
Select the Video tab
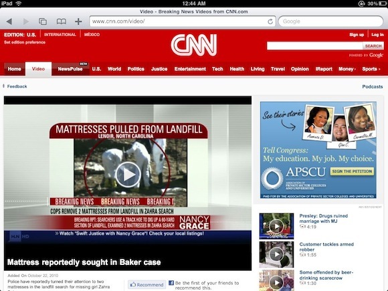pos(38,69)
